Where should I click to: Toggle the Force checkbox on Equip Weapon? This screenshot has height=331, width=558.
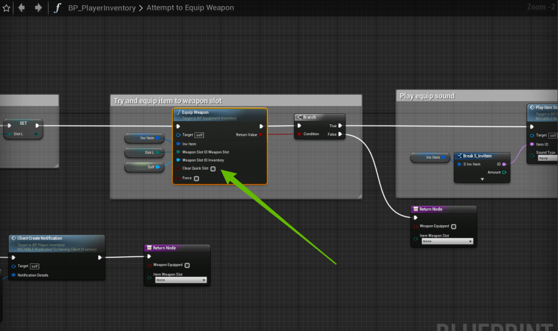tap(196, 178)
